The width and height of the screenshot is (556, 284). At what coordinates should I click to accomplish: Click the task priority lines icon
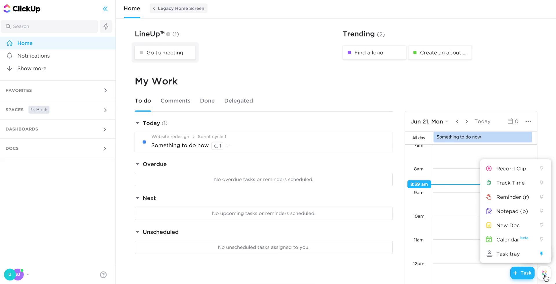pyautogui.click(x=228, y=146)
